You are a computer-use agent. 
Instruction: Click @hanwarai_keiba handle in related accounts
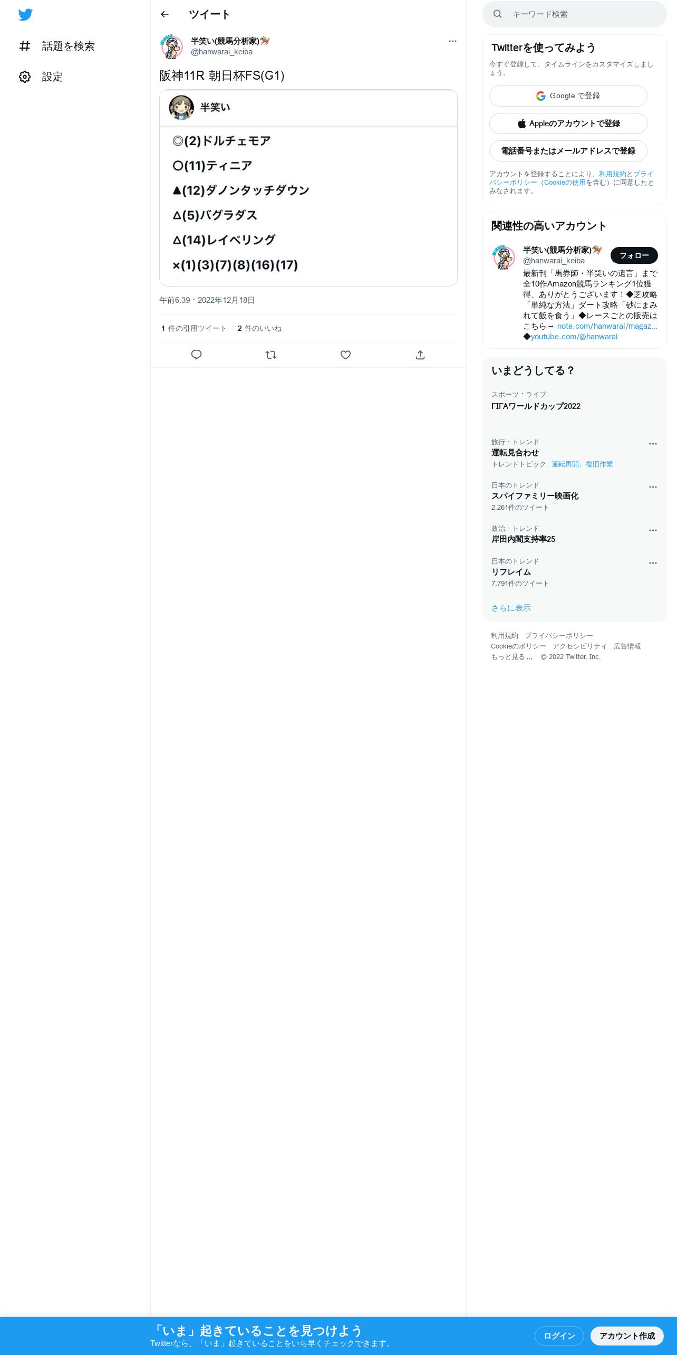tap(554, 261)
